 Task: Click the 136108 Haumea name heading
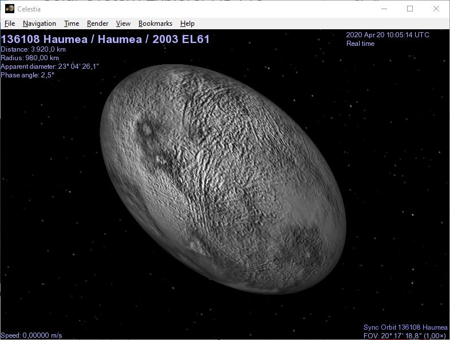point(105,40)
